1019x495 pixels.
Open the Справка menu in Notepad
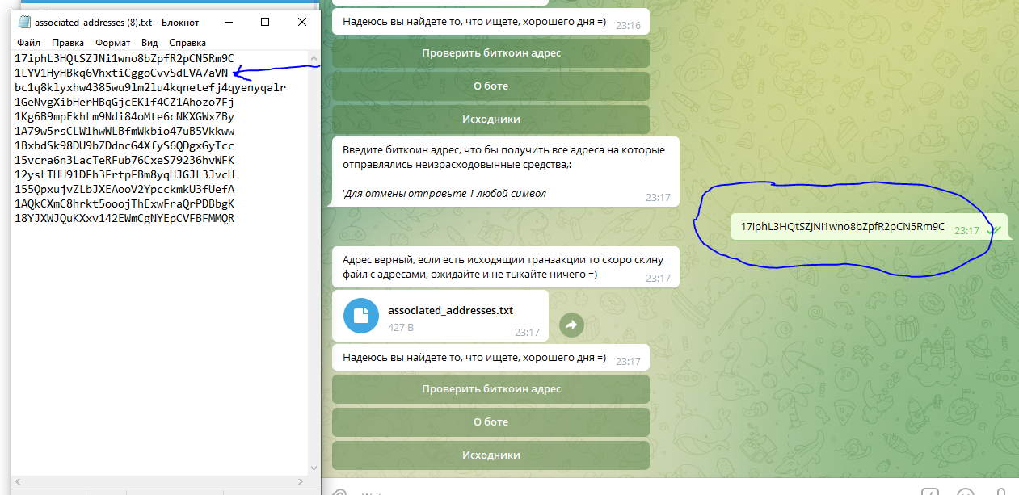(187, 43)
